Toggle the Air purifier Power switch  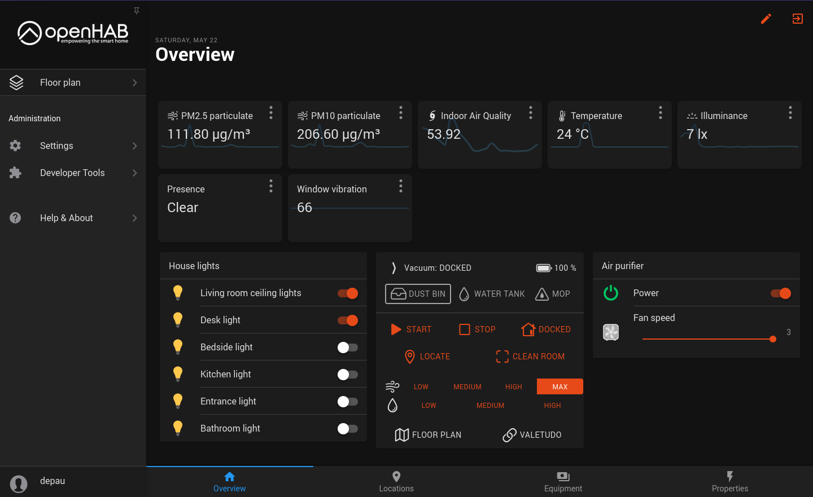pos(781,293)
